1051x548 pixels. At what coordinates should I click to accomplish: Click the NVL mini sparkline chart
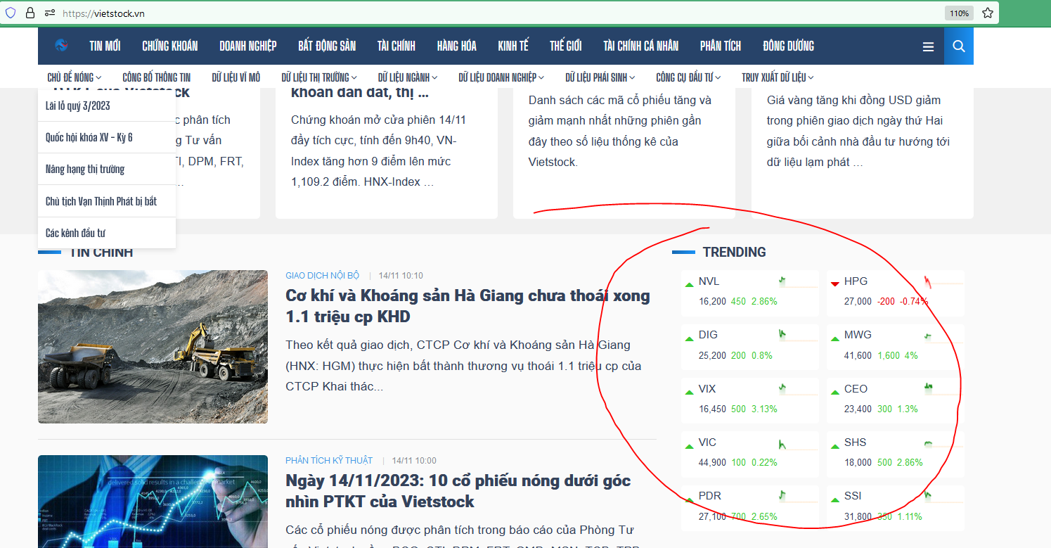[x=798, y=282]
